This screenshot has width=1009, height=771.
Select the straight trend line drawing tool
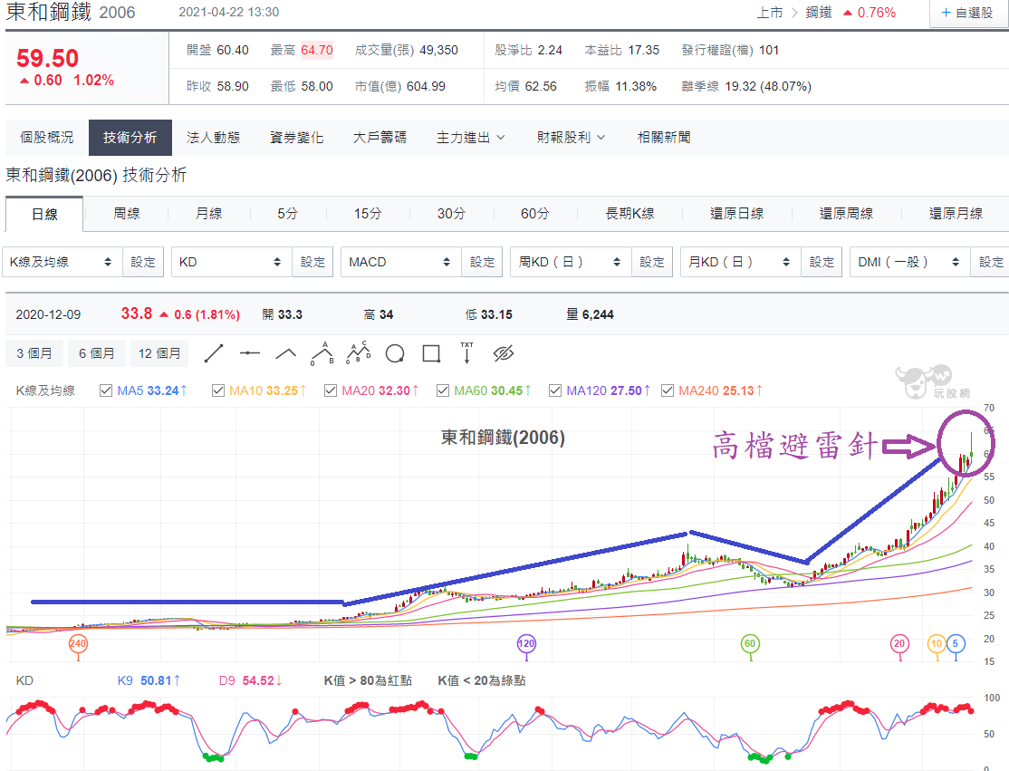(214, 353)
